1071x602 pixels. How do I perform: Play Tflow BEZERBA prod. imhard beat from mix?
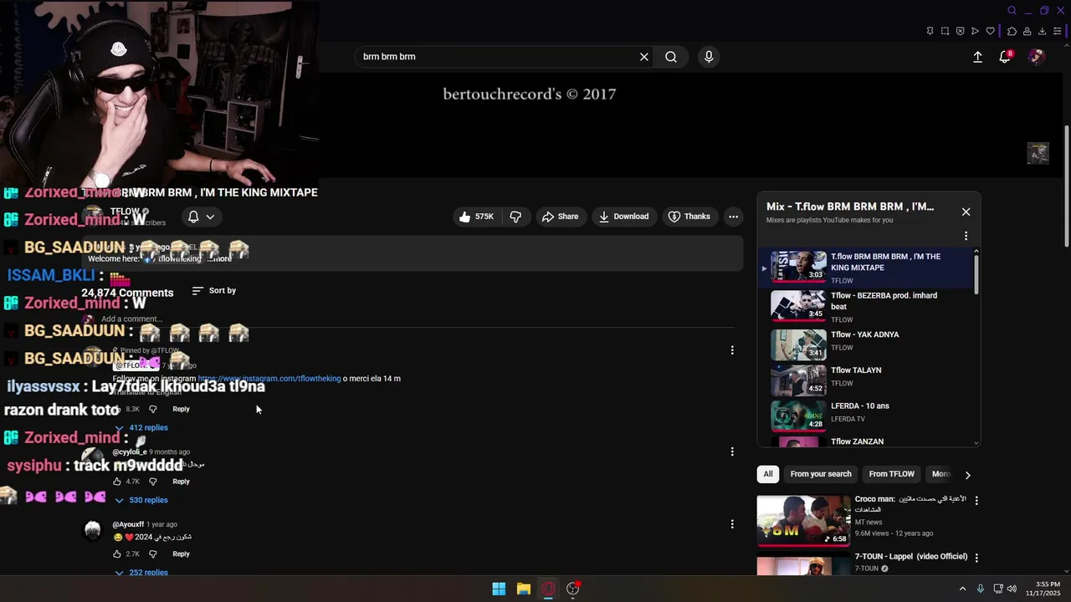pos(866,306)
